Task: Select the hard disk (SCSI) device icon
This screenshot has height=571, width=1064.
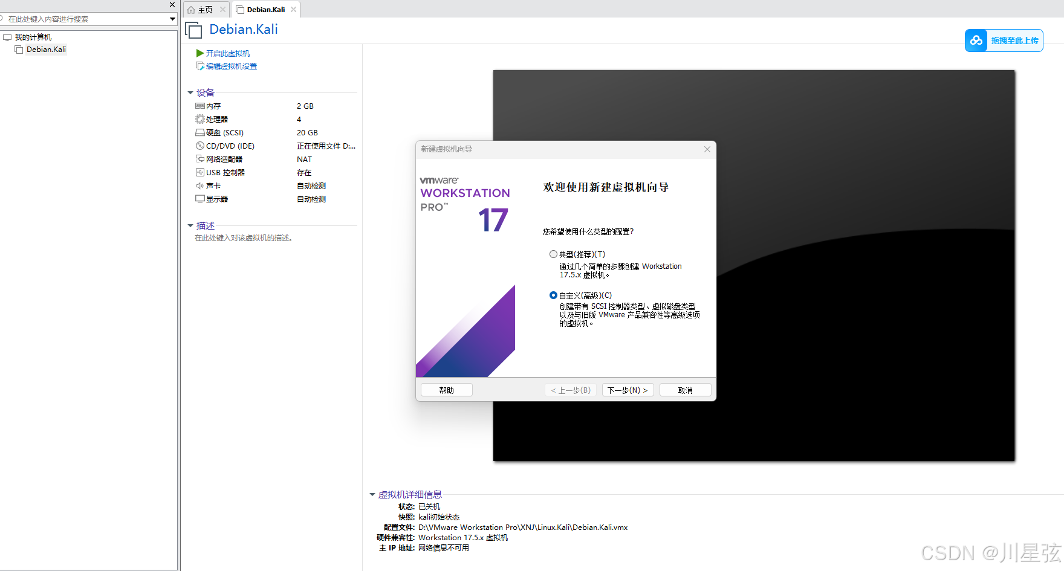Action: [199, 132]
